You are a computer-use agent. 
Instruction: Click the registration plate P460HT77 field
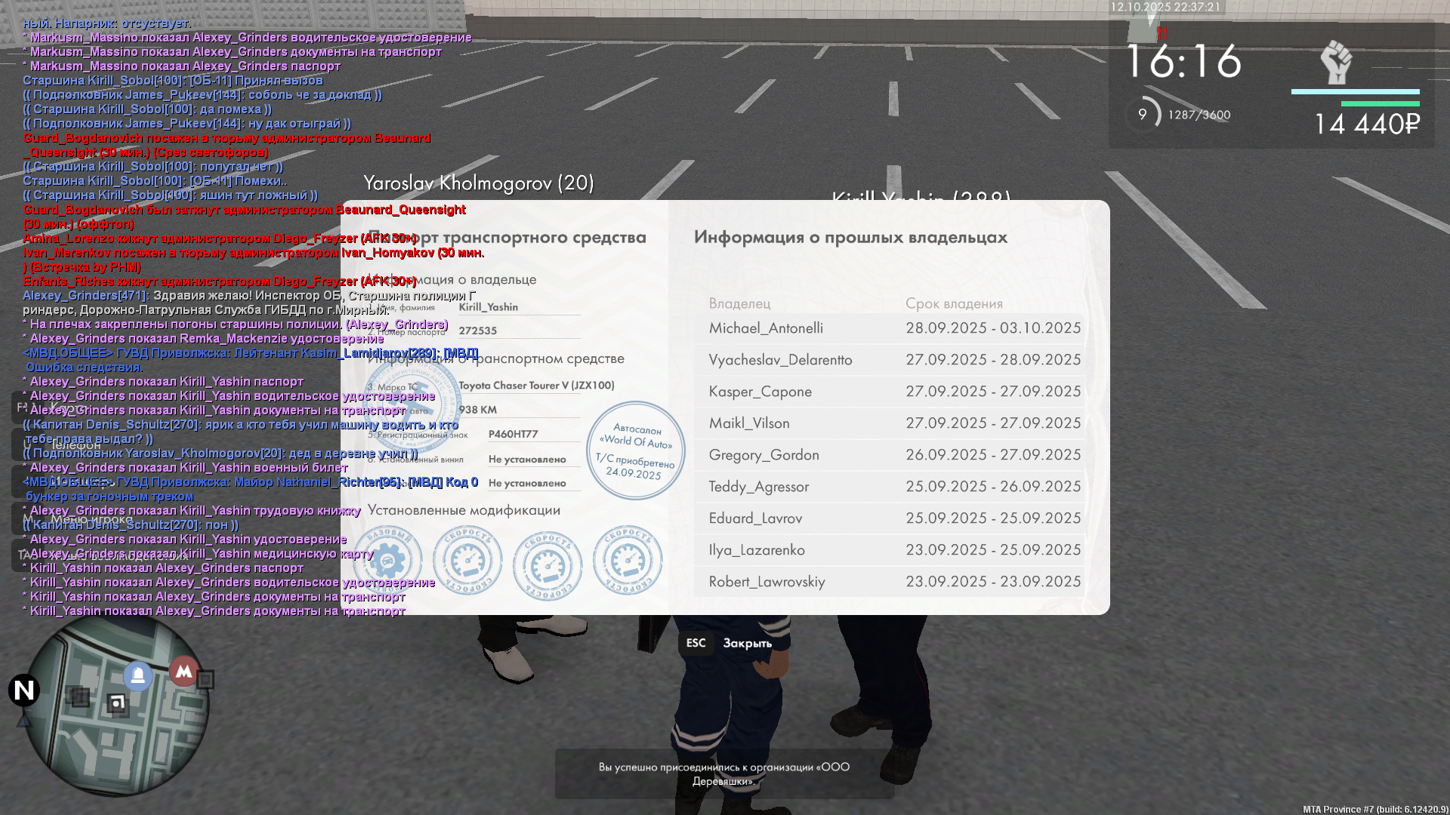[514, 434]
